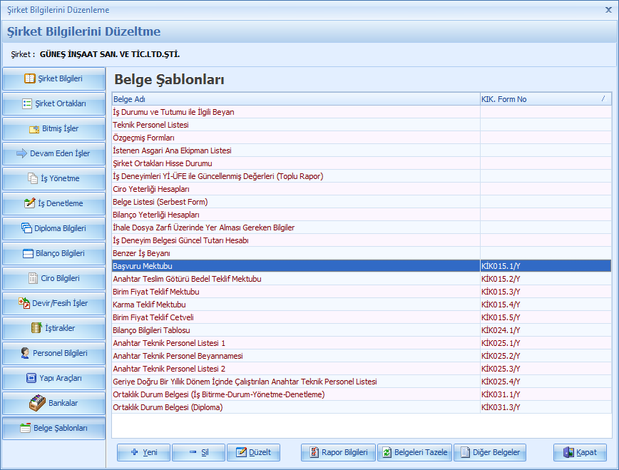Open Devam Eden İşler section
Screen dimensions: 619x470
click(53, 153)
